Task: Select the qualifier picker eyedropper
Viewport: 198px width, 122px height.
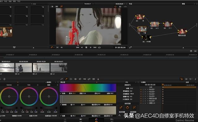Action: [121, 108]
